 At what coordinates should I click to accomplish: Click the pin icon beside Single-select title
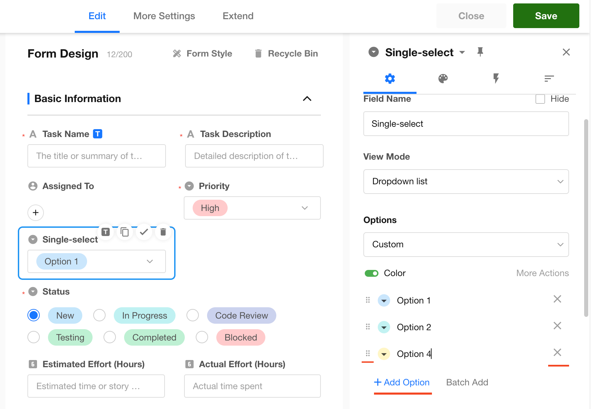click(x=480, y=52)
